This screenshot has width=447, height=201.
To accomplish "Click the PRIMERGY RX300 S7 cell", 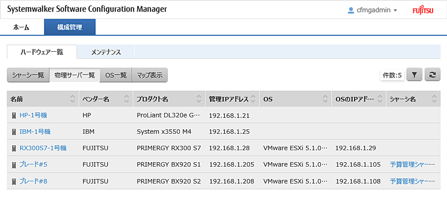I will tap(169, 148).
